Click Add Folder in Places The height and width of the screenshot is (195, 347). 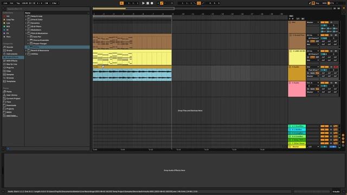(12, 115)
